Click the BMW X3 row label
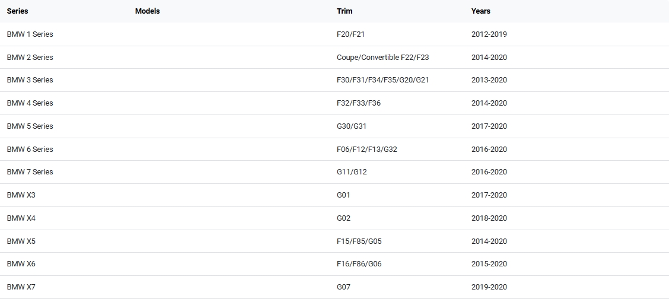Screen dimensions: 670x299 pos(21,195)
